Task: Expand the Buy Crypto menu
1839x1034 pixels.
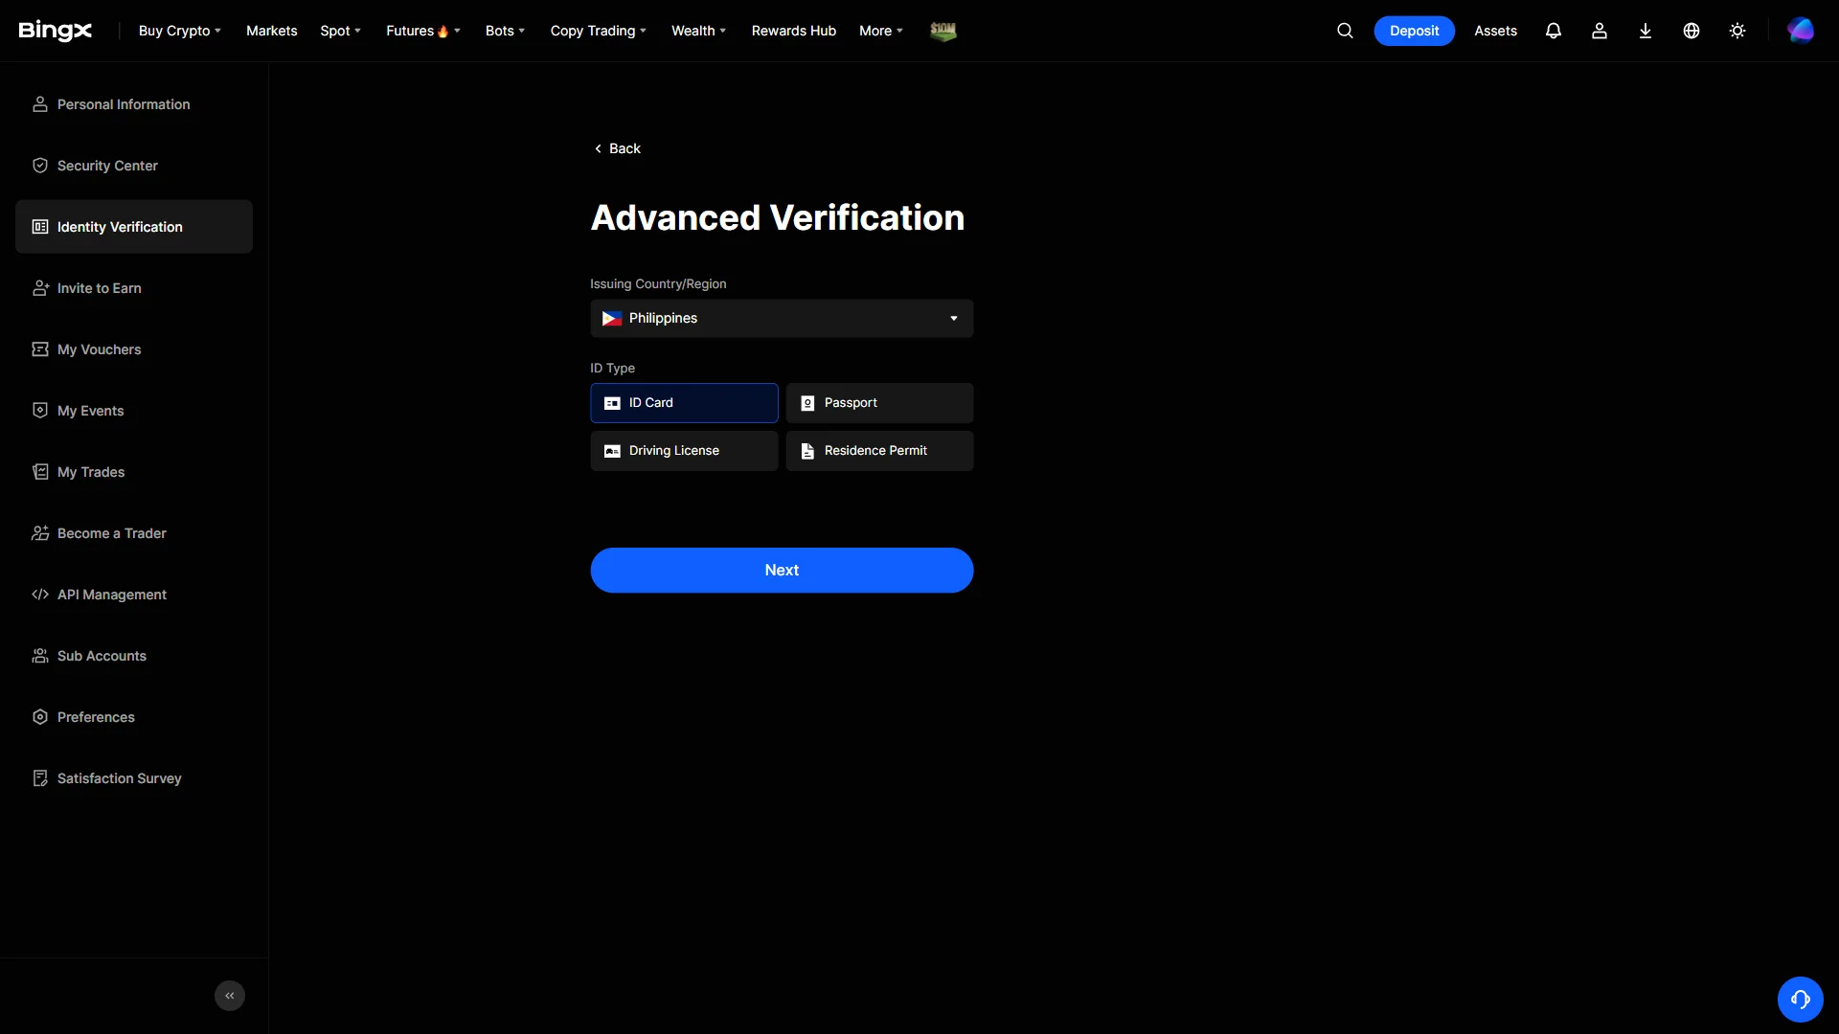Action: coord(180,31)
